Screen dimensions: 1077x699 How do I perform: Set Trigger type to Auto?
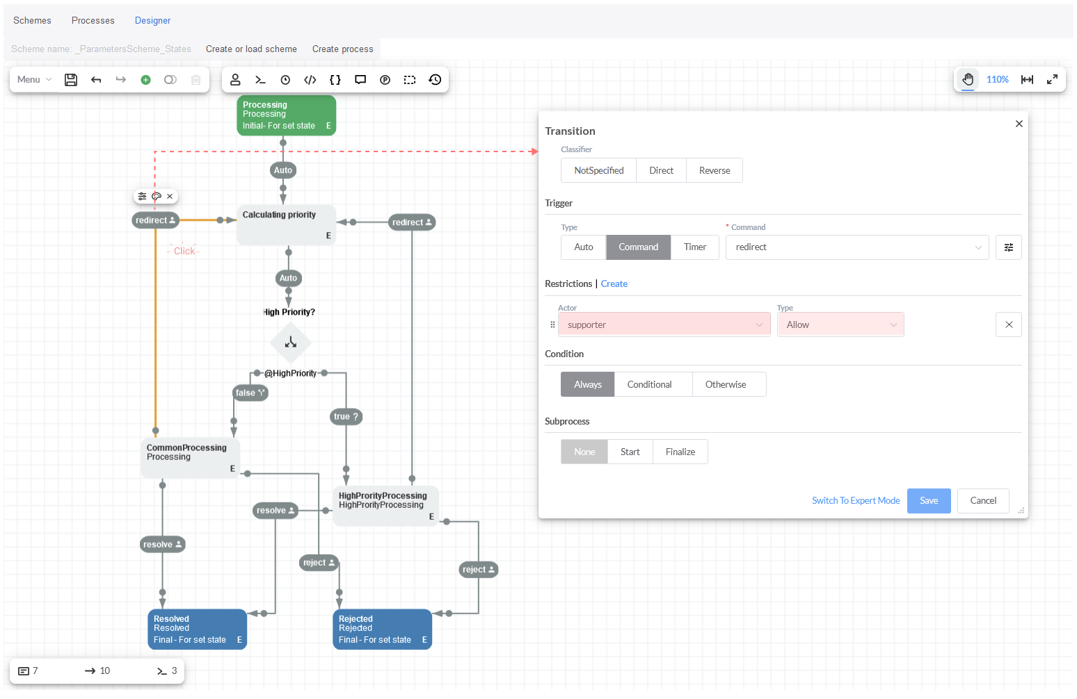click(x=584, y=247)
